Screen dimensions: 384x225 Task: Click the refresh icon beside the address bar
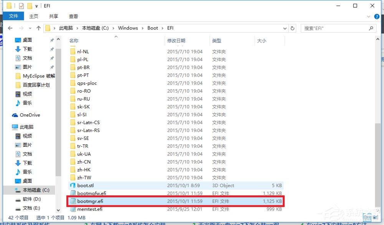(292, 28)
